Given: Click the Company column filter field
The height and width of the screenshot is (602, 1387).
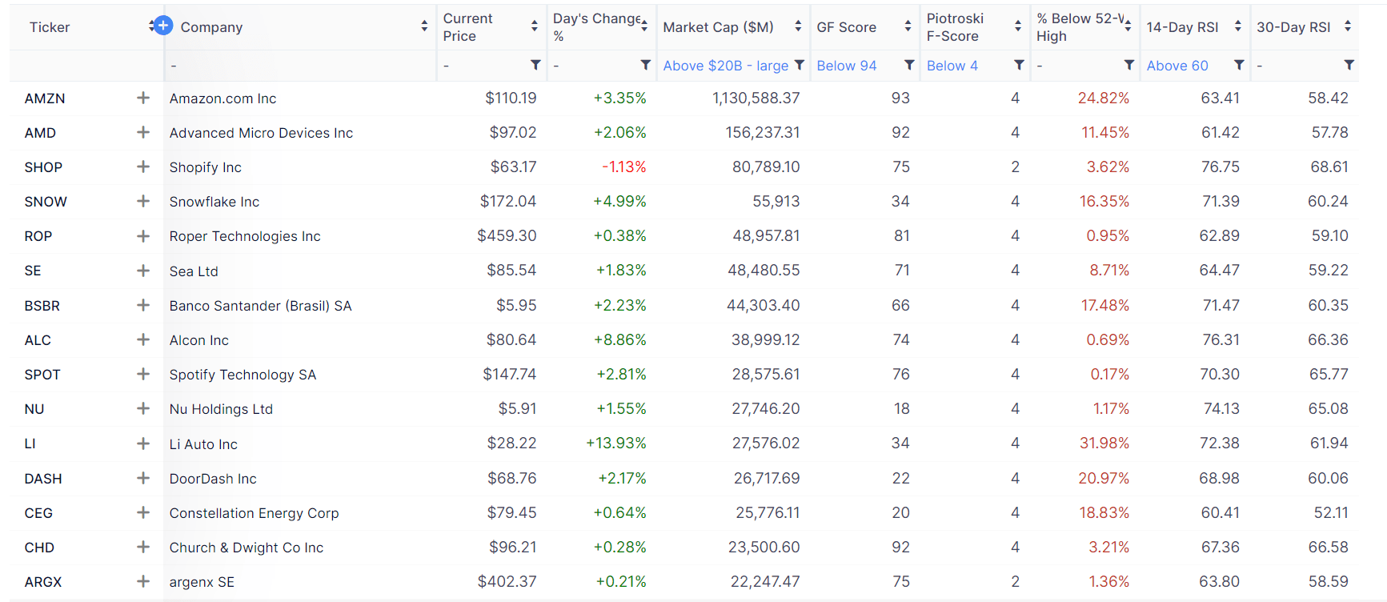Looking at the screenshot, I should (x=300, y=66).
